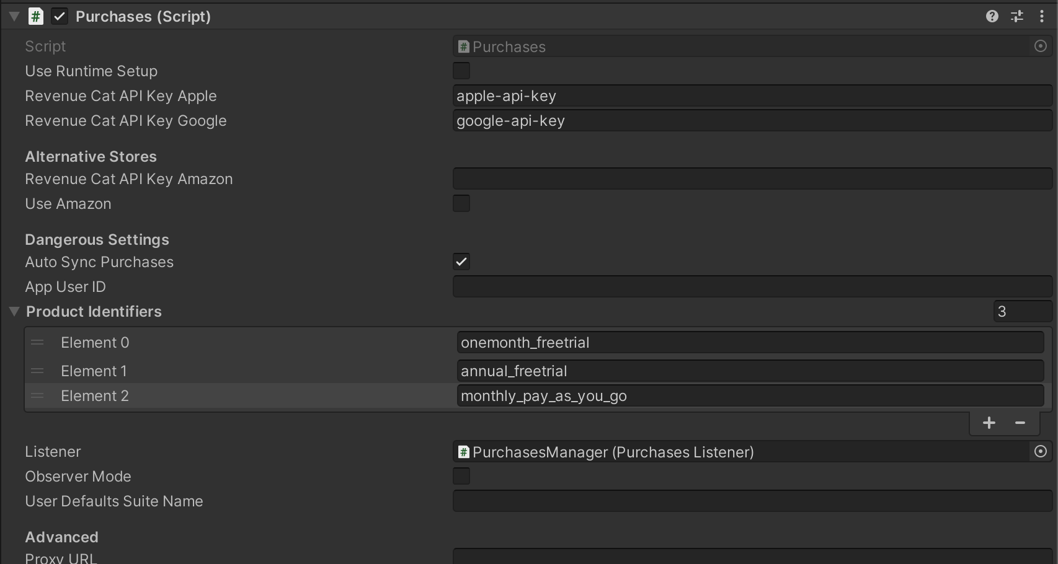Screen dimensions: 1058x564
Task: Click the Listener field object picker circle
Action: (x=1041, y=452)
